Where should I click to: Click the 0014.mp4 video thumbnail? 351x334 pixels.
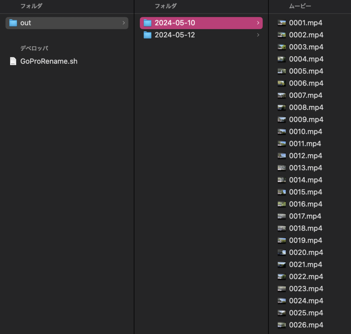click(282, 180)
